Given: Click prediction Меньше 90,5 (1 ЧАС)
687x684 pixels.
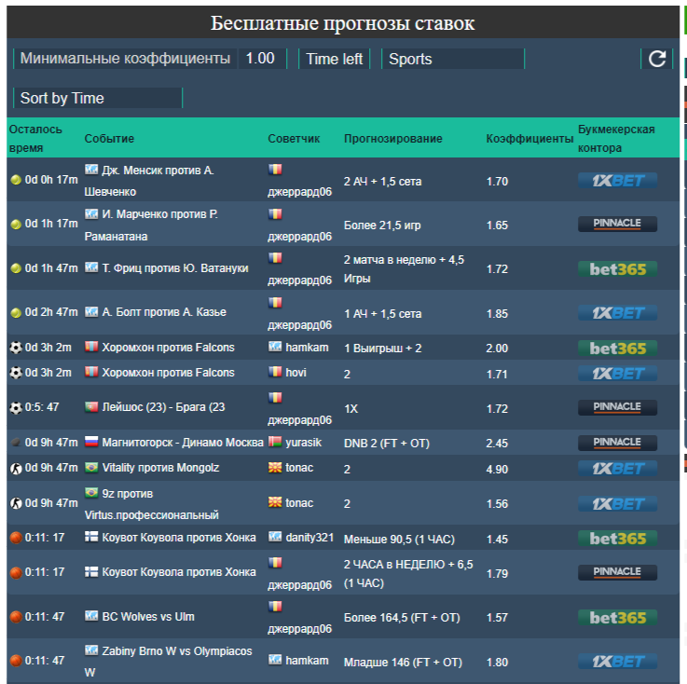Looking at the screenshot, I should 399,539.
